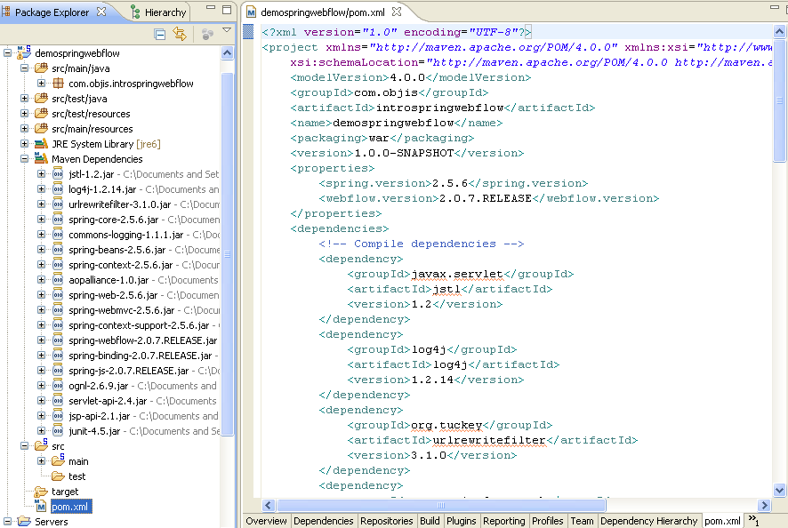Click the spring-web-2.5.6.jar icon

pyautogui.click(x=58, y=295)
